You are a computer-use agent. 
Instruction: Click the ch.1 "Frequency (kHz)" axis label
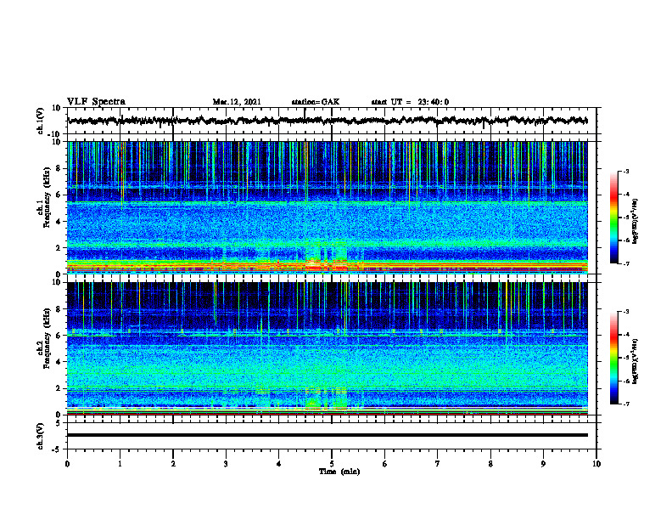click(x=47, y=198)
